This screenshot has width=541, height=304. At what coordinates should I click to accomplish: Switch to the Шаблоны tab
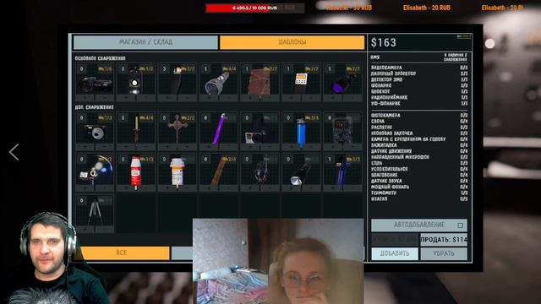tap(292, 42)
